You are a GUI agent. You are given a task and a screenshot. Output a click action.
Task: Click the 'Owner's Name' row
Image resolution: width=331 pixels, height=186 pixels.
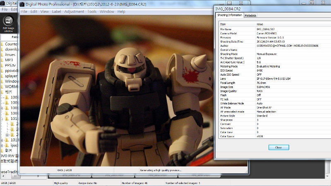click(275, 50)
